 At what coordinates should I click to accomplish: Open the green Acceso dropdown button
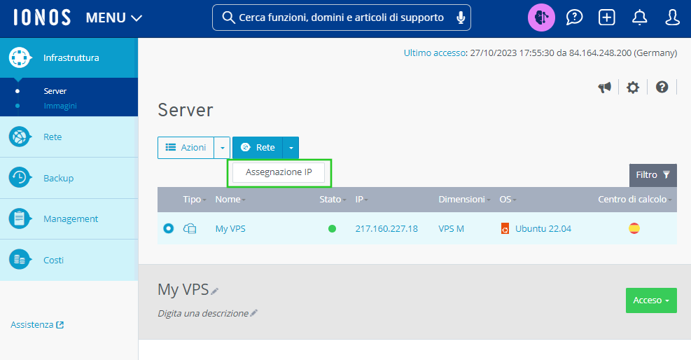pos(651,300)
